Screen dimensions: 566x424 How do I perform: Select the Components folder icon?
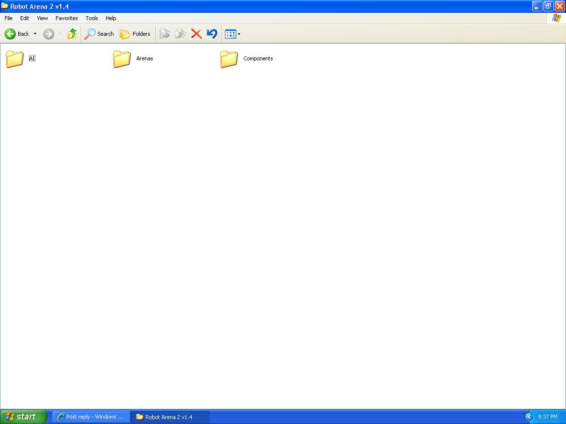229,59
